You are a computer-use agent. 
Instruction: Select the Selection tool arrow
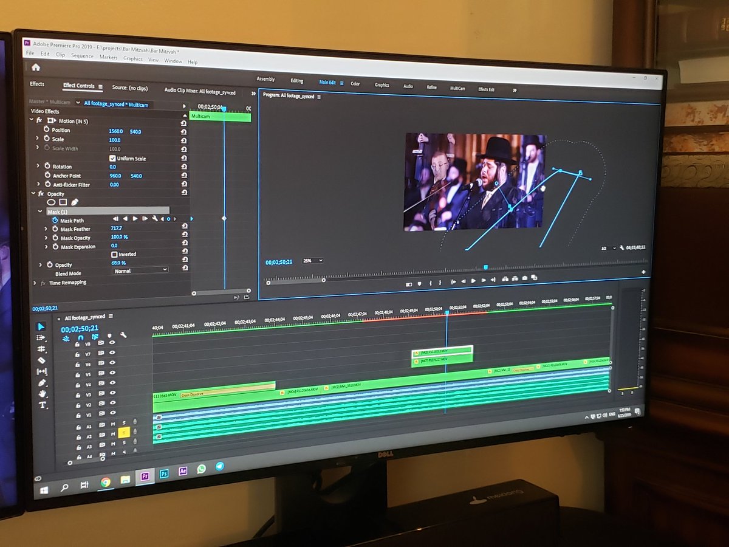coord(41,327)
